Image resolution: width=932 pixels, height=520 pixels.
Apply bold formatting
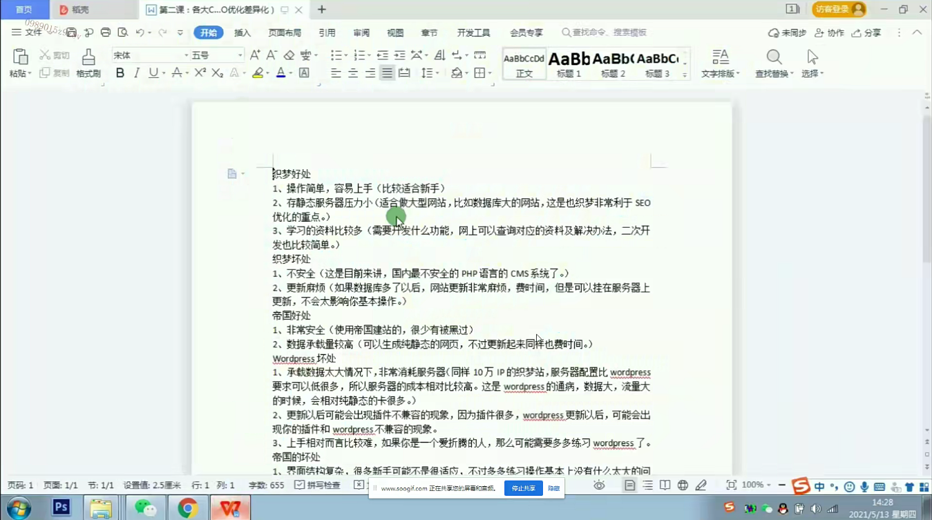click(120, 73)
